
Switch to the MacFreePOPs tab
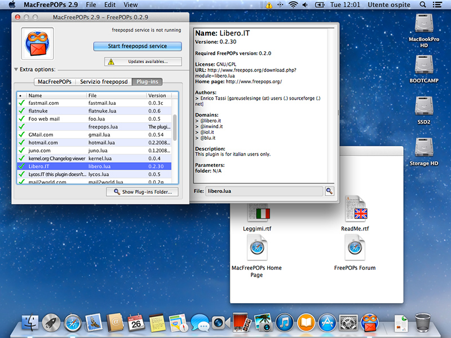pos(55,82)
